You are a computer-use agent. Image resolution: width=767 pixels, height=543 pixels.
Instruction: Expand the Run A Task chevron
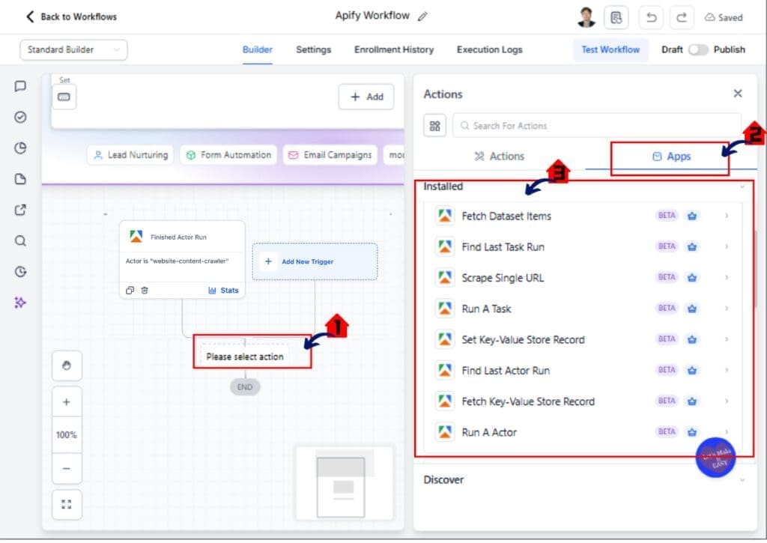(727, 308)
